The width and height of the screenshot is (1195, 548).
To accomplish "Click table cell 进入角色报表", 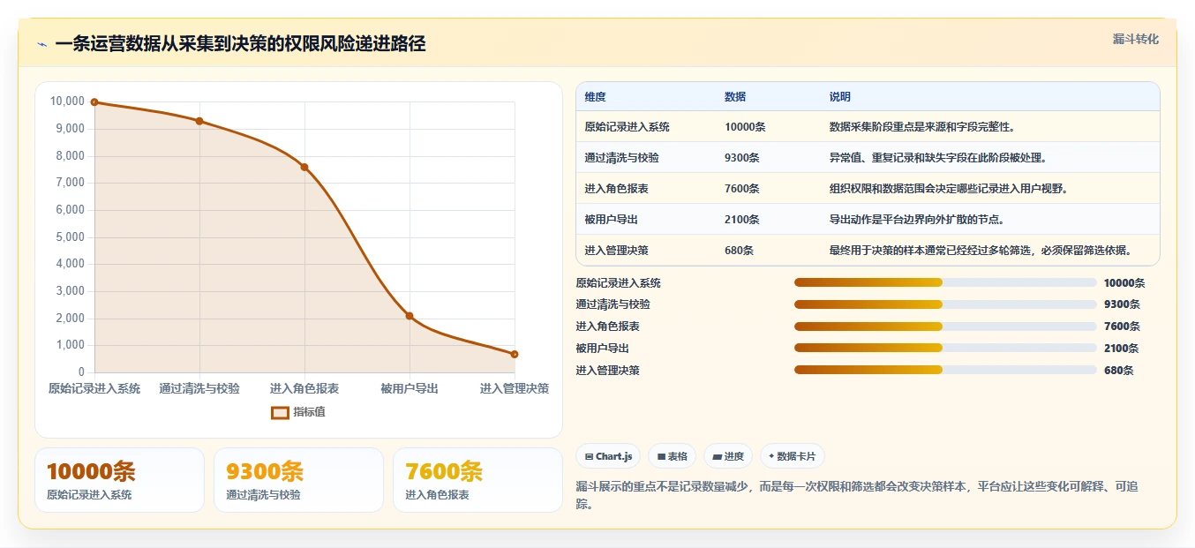I will [616, 189].
